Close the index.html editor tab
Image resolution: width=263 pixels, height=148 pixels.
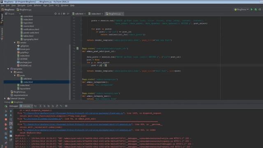point(102,14)
